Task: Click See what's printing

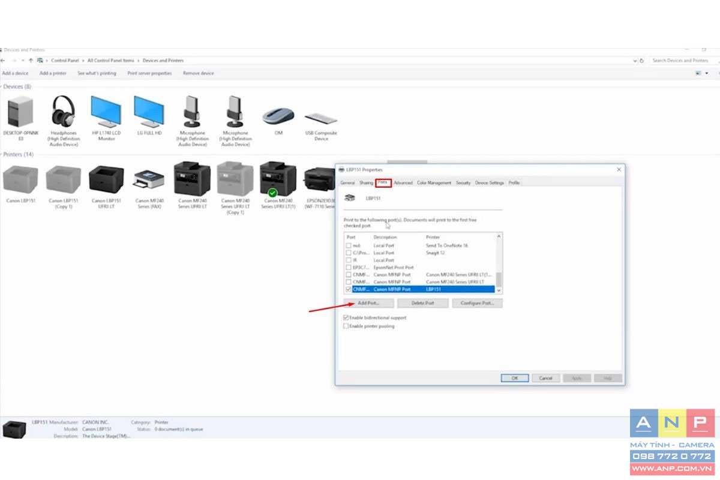Action: (x=97, y=73)
